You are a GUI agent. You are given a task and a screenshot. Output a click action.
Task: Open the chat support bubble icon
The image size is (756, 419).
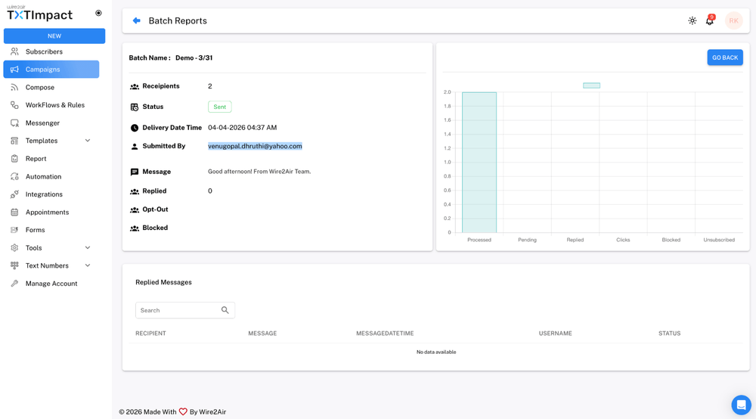741,404
